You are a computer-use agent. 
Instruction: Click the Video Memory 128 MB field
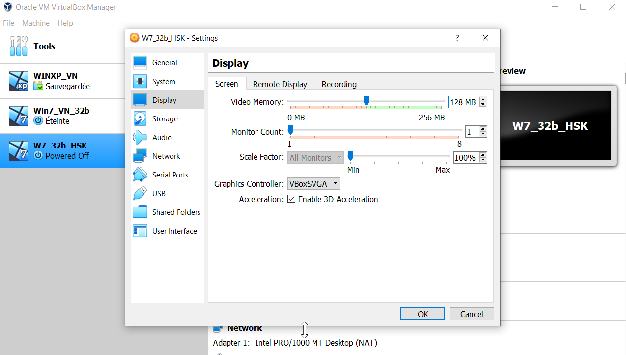point(463,102)
